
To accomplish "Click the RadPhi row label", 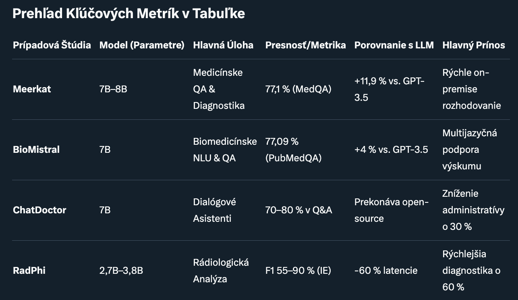I will pos(29,271).
